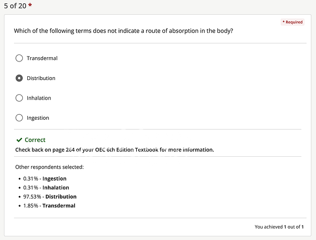Viewport: 316px width, 240px height.
Task: Choose the Ingestion radio option
Action: click(x=19, y=118)
